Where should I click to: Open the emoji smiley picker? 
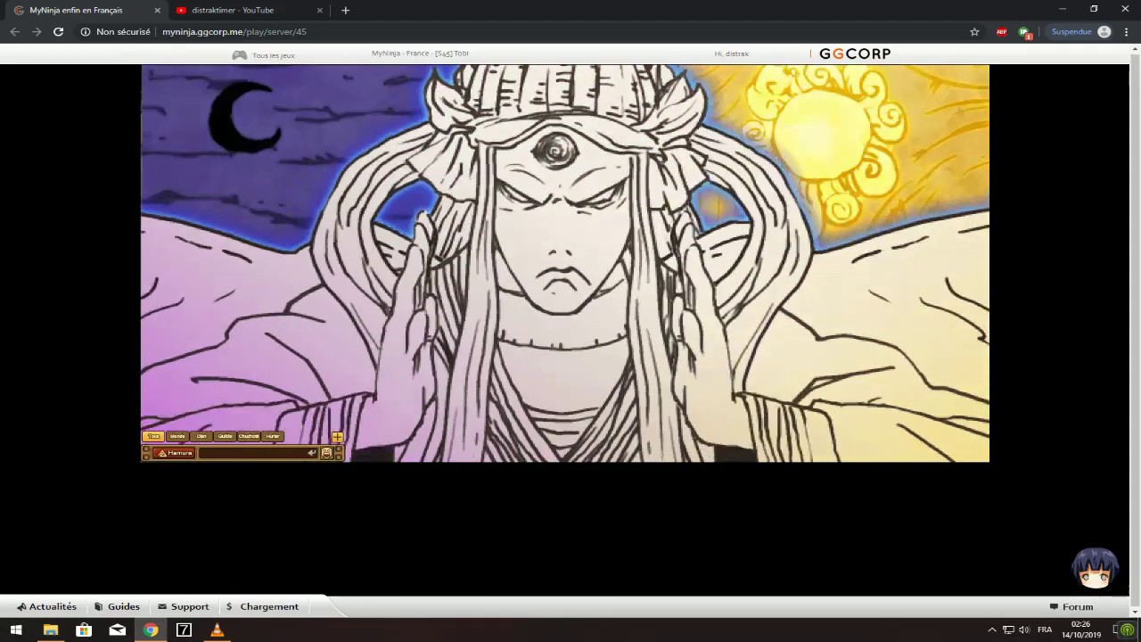(x=326, y=453)
